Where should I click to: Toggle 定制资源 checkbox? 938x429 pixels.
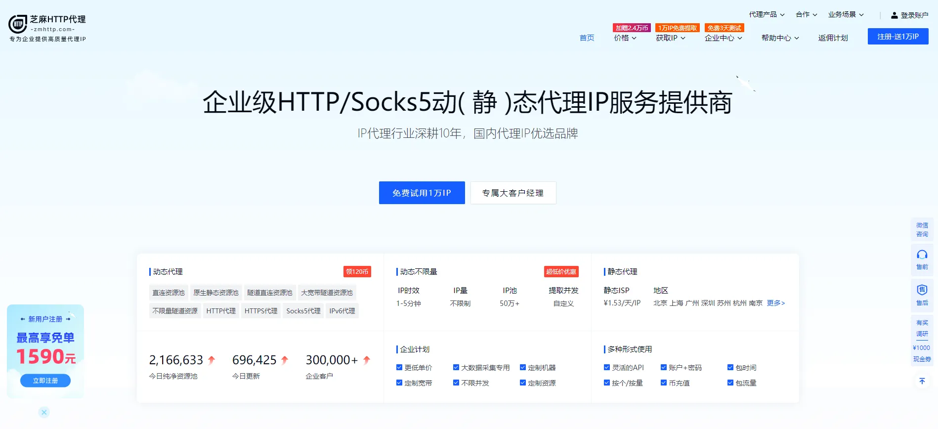coord(523,383)
